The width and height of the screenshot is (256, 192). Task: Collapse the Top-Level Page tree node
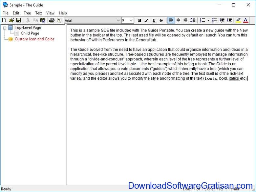click(5, 28)
